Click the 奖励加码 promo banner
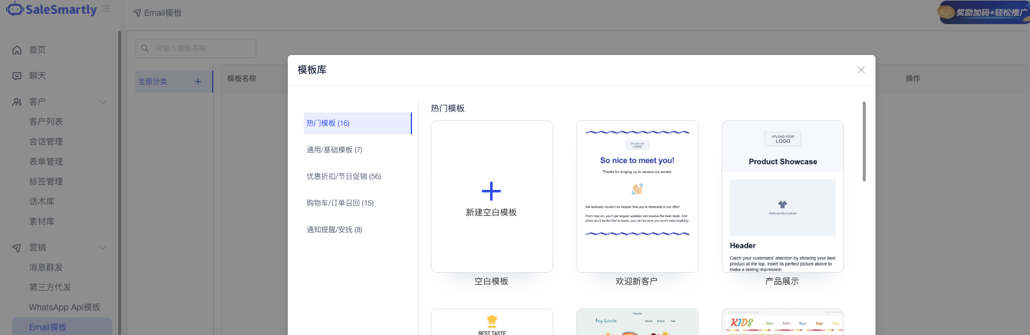 click(x=984, y=12)
